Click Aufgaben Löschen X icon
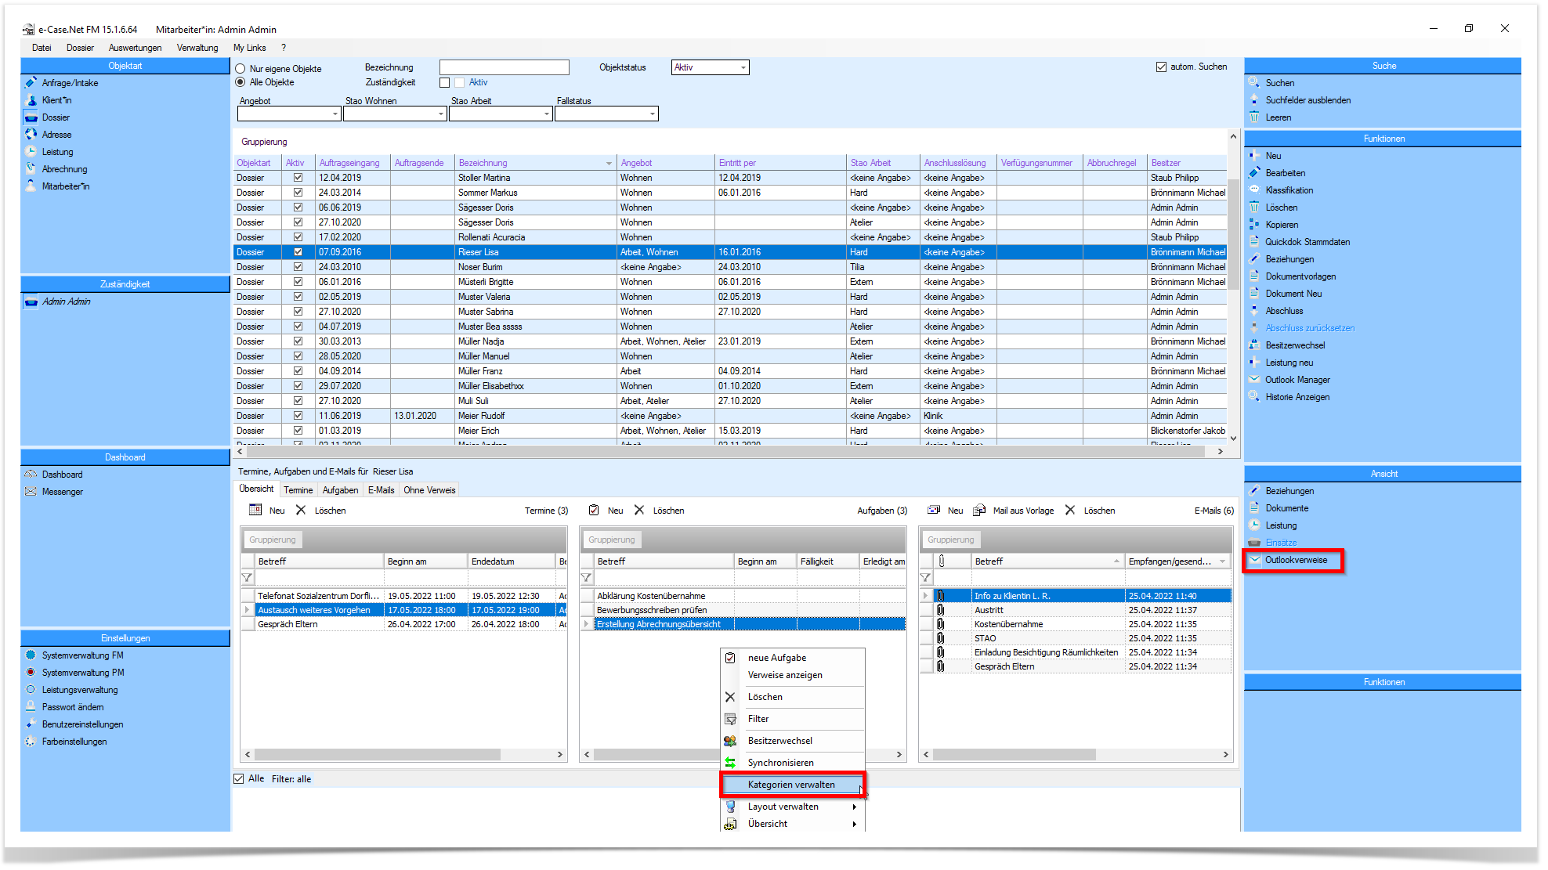This screenshot has width=1548, height=870. click(x=639, y=510)
